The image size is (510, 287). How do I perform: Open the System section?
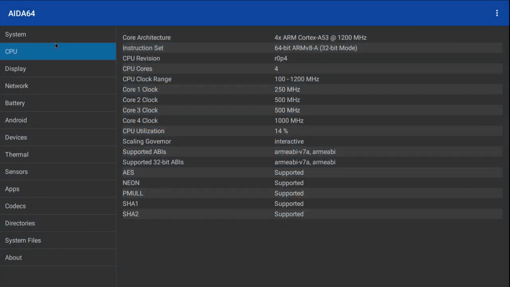click(58, 34)
